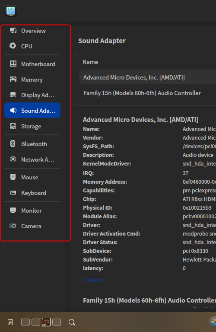Screen dimensions: 216x332
Task: Click the 'Advanced Micro Devices, Inc. [AMD/ATI]' details heading
Action: click(x=140, y=120)
